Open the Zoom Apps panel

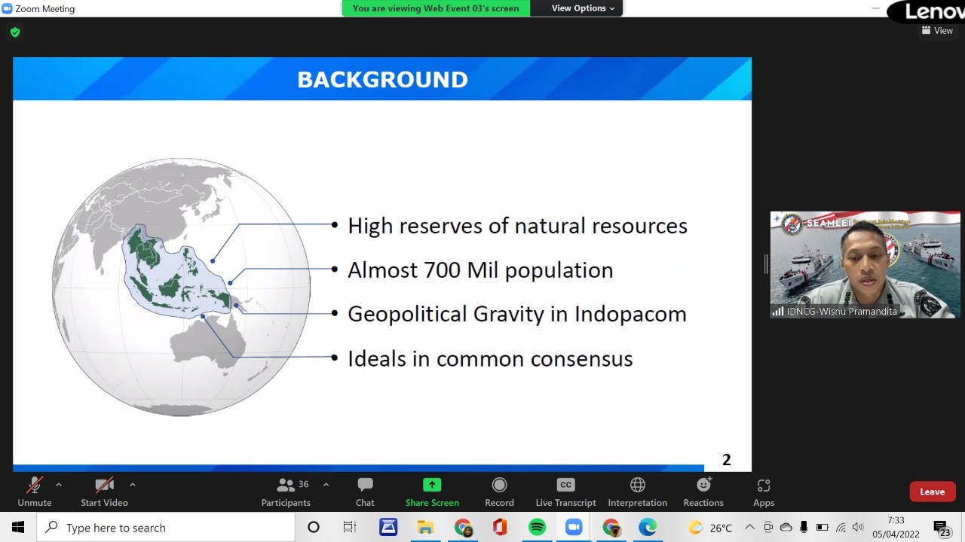764,492
